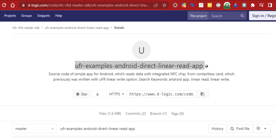This screenshot has width=276, height=138.
Task: Click the search magnifier icon in navbar
Action: click(x=242, y=16)
